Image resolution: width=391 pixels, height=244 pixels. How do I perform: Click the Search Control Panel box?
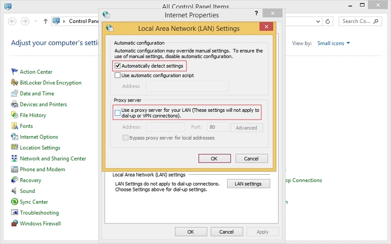[360, 21]
